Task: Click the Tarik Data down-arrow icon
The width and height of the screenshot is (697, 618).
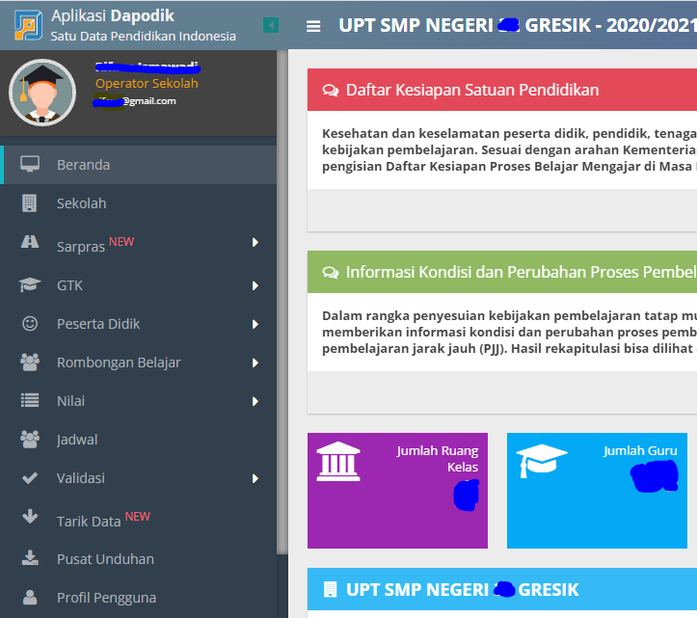Action: [30, 516]
